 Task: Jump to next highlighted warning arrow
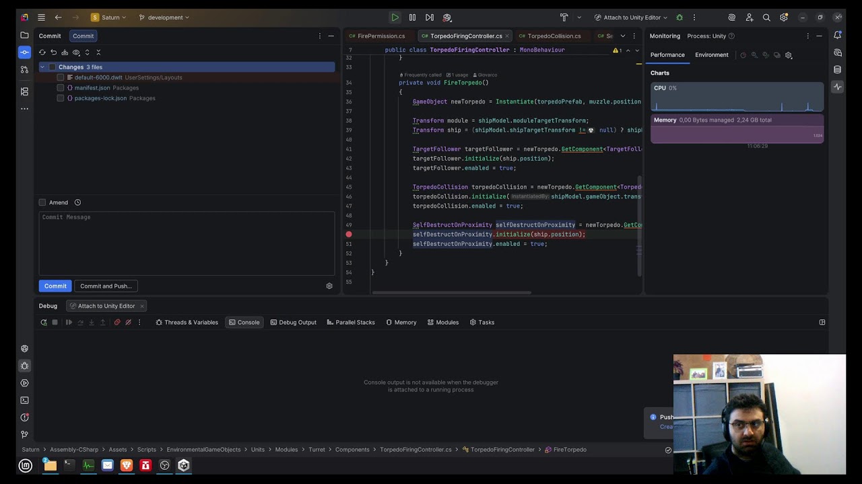click(637, 50)
